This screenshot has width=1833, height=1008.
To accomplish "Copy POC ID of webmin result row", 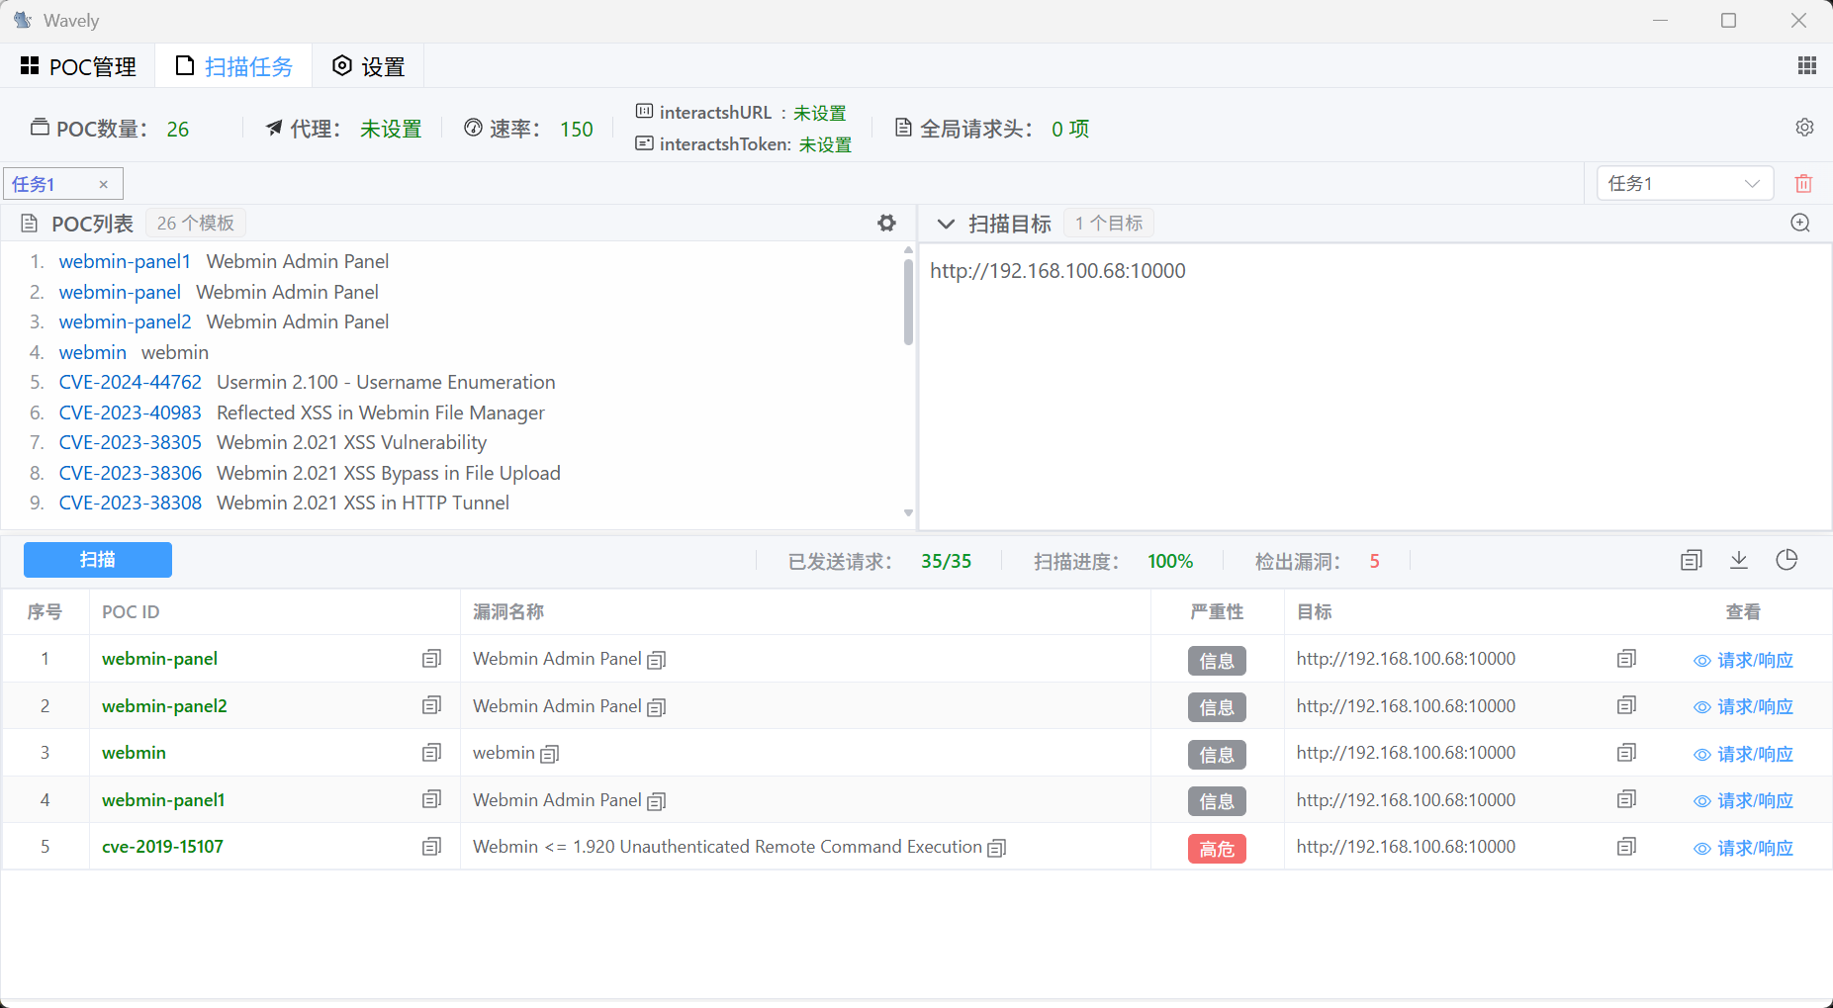I will coord(431,753).
